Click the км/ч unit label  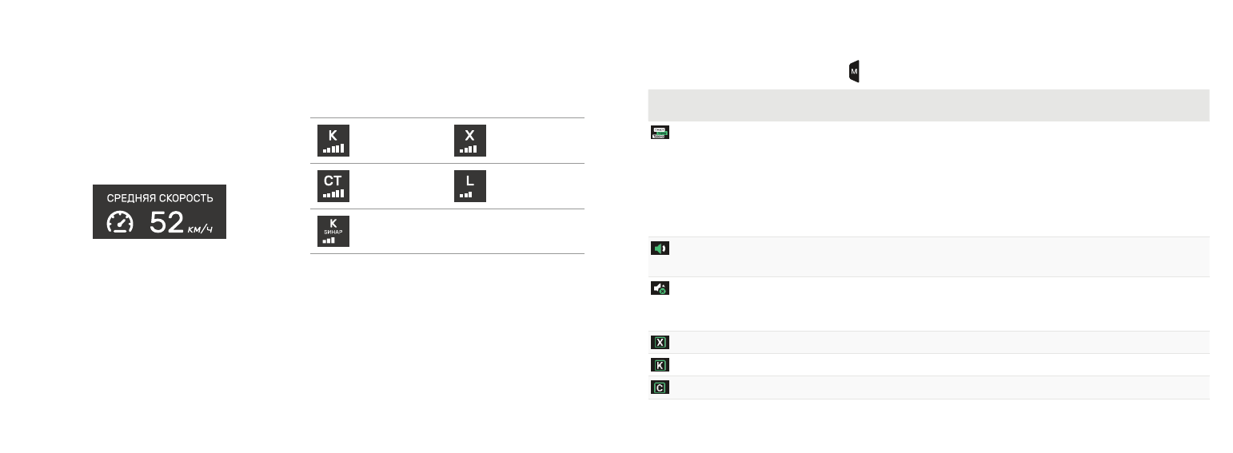click(x=200, y=229)
